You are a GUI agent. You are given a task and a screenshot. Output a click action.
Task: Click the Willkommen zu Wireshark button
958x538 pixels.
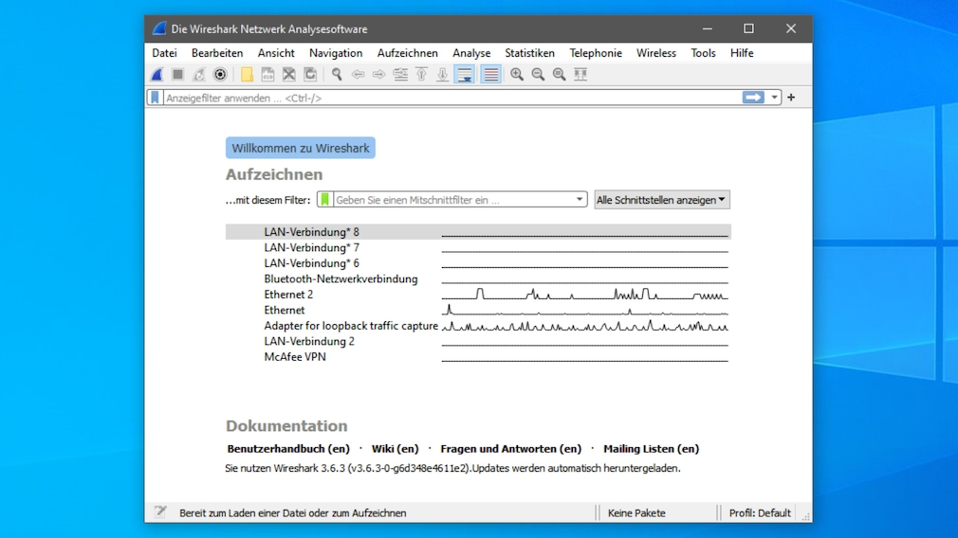[x=301, y=148]
